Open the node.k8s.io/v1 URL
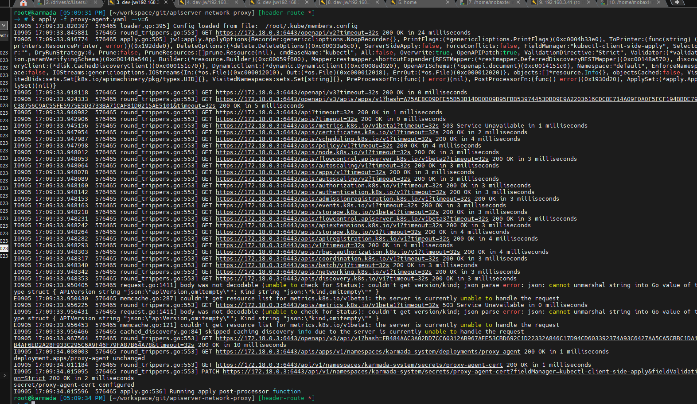 [x=313, y=152]
